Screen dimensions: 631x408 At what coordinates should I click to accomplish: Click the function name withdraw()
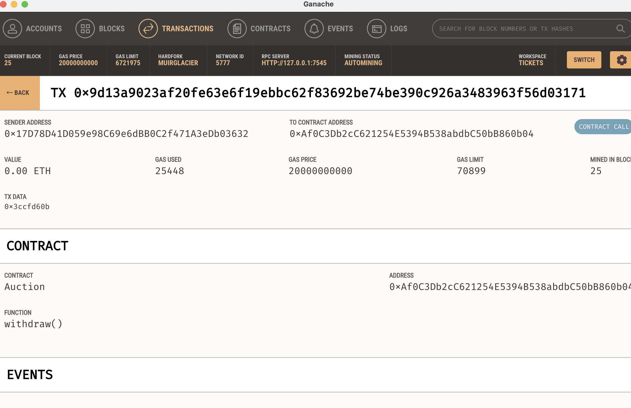point(33,324)
